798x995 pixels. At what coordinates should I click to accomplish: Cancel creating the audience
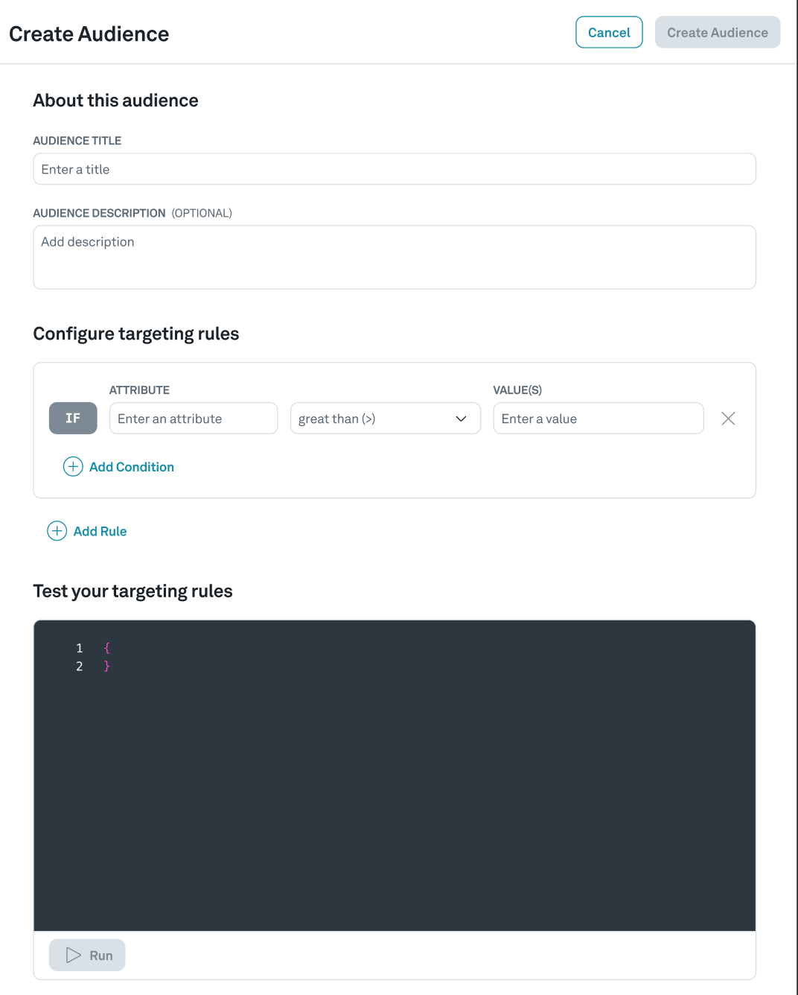pos(609,32)
